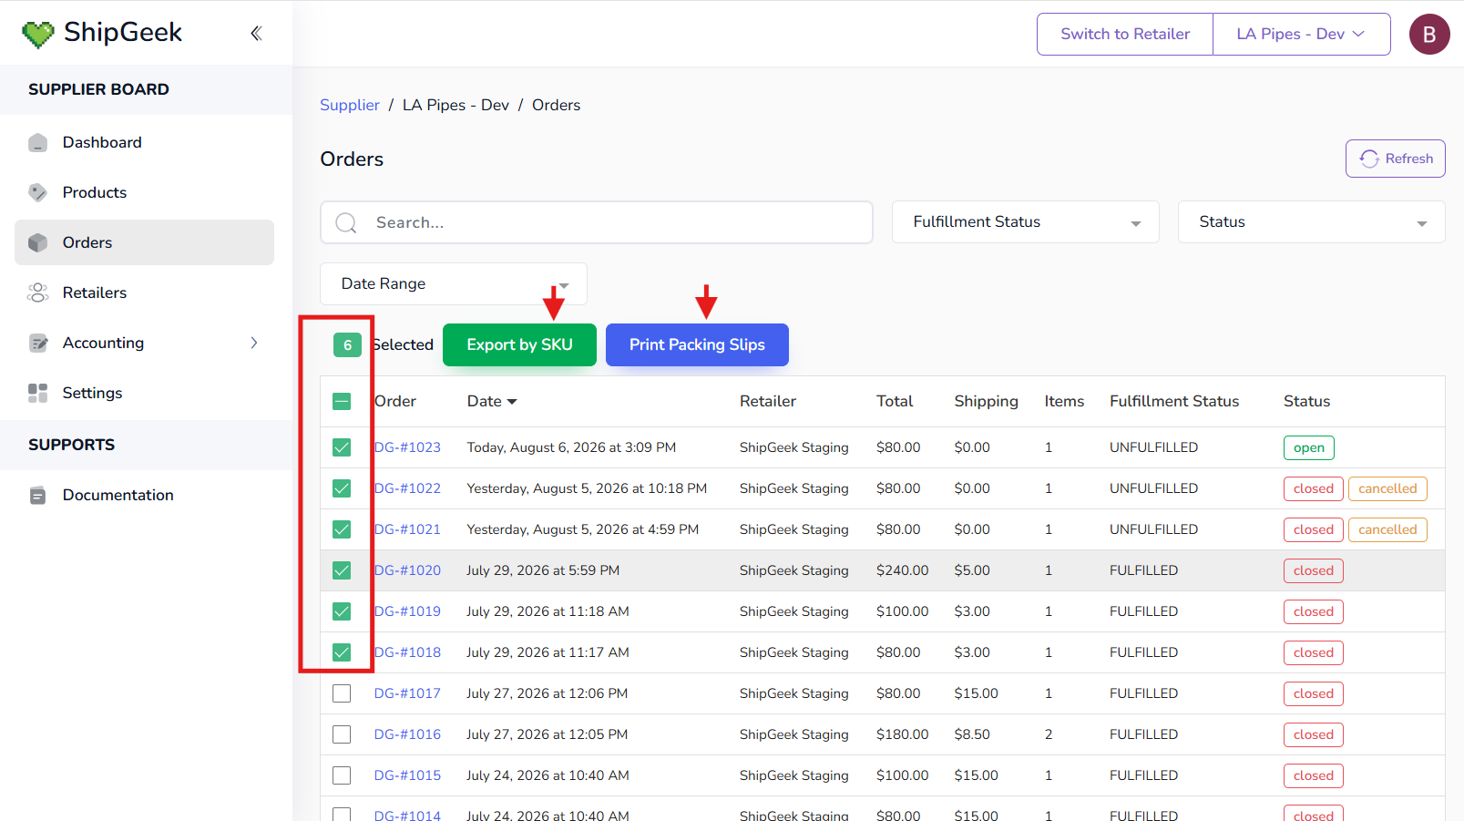The height and width of the screenshot is (821, 1464).
Task: Click Export by SKU button
Action: point(519,344)
